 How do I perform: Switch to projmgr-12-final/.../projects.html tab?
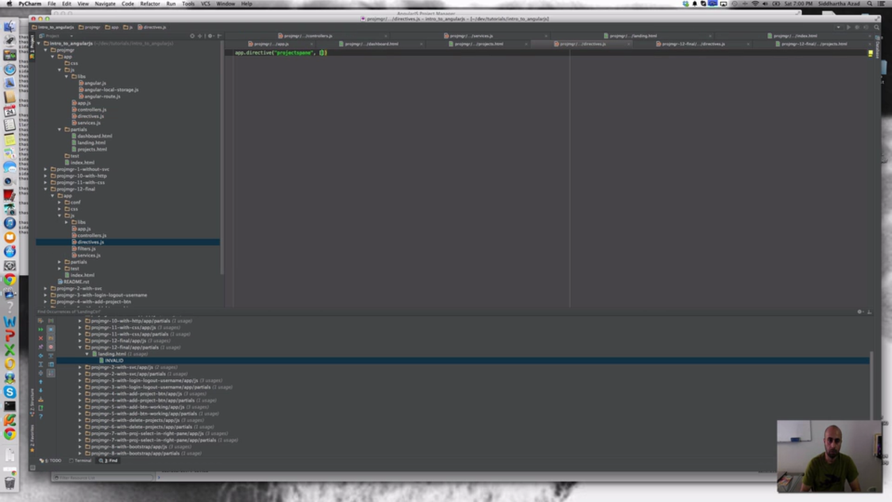(x=814, y=44)
